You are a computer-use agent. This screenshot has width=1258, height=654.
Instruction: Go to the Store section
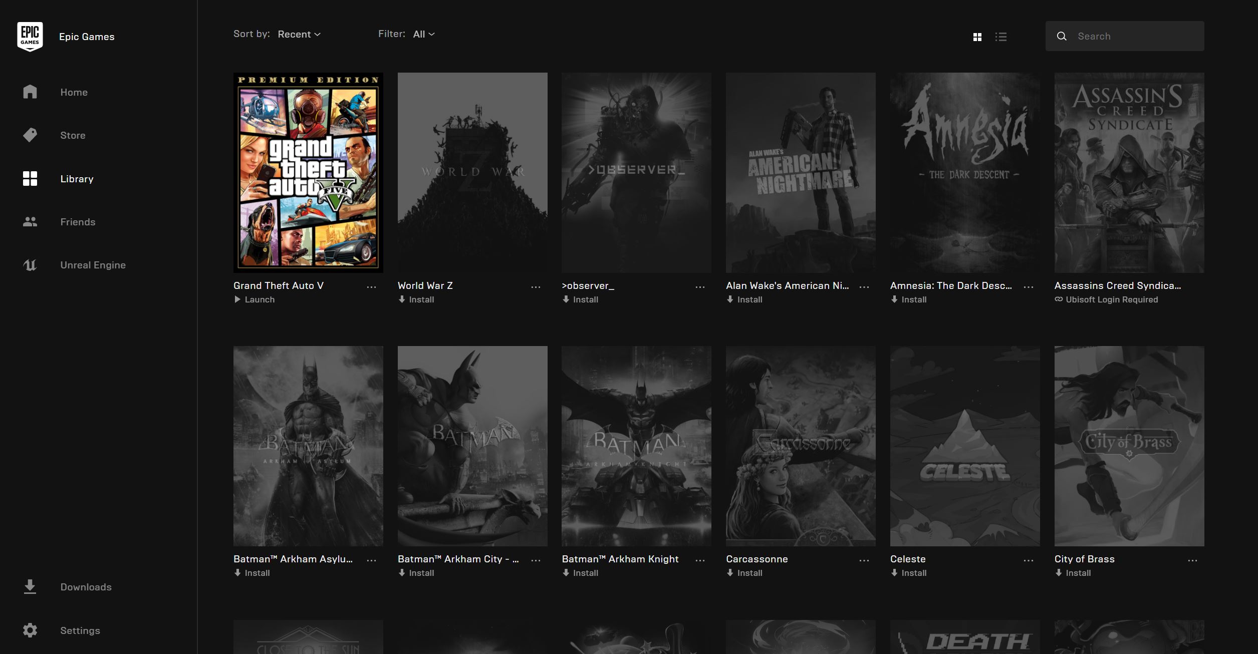73,135
